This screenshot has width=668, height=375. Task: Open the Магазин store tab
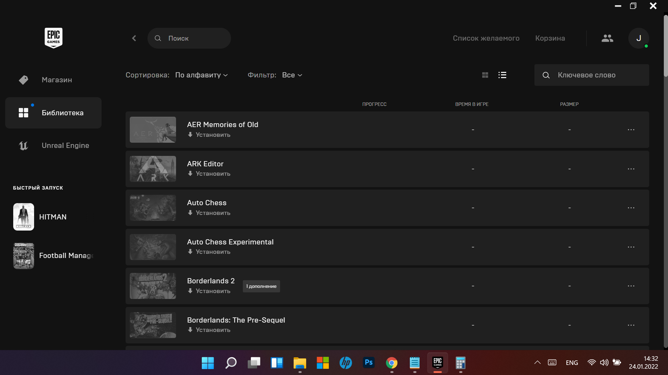click(x=57, y=80)
